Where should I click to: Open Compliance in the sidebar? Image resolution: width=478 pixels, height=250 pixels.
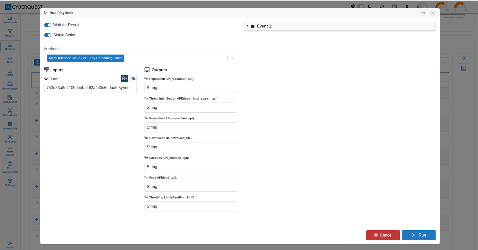[10, 99]
